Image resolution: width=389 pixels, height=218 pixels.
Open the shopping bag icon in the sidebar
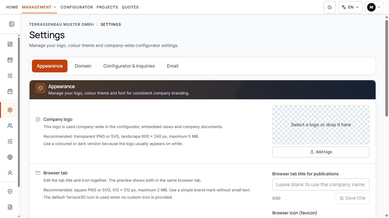(x=10, y=91)
